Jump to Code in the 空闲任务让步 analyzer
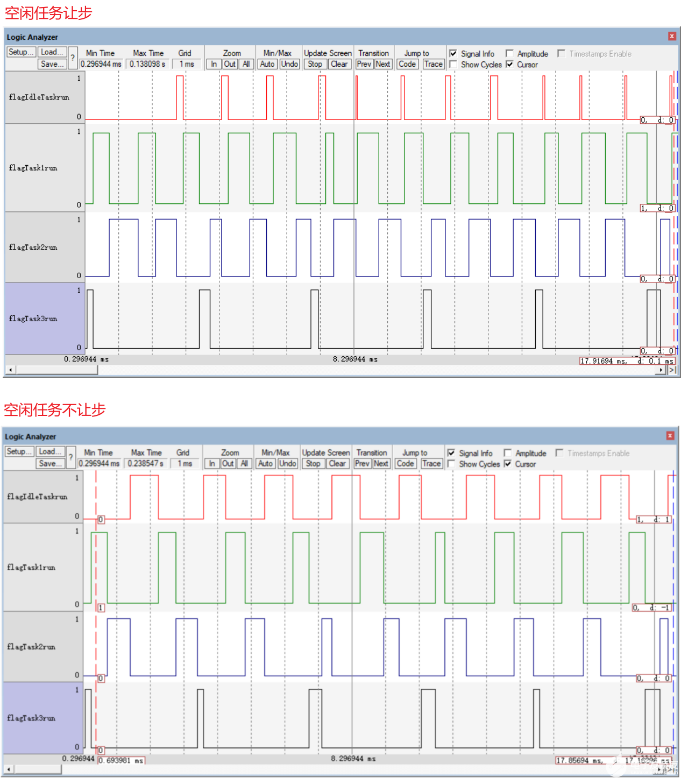This screenshot has height=778, width=681. (x=407, y=64)
